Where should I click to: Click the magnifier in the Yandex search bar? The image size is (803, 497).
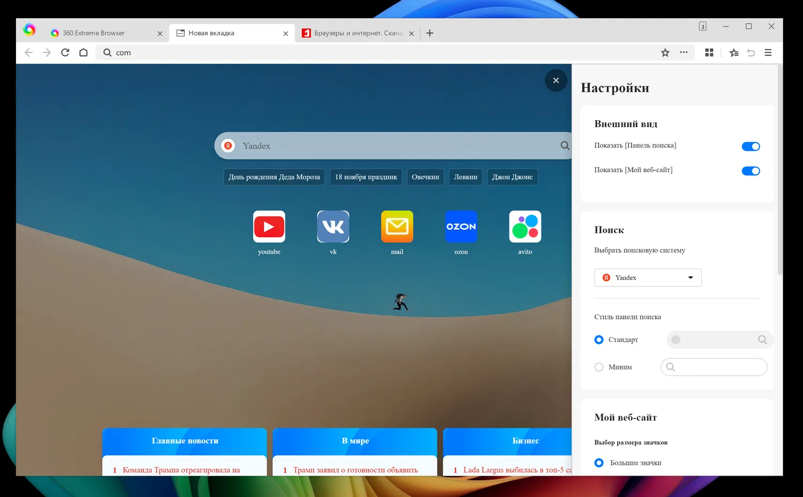click(x=565, y=145)
